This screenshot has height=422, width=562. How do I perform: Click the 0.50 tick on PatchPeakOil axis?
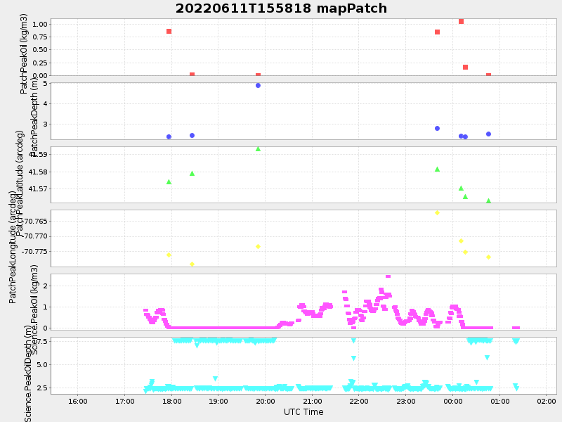click(40, 49)
